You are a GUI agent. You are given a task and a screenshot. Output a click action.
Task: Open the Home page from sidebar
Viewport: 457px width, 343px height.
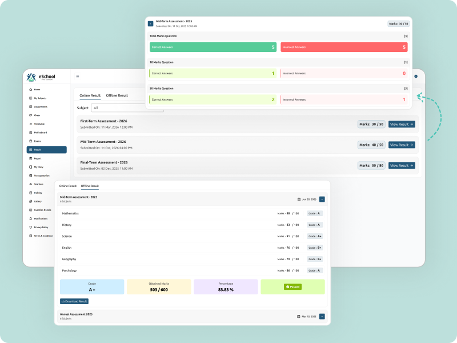point(37,90)
